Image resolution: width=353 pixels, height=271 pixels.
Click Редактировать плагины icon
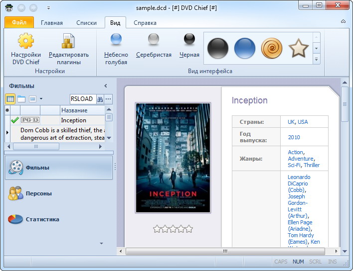click(x=68, y=41)
